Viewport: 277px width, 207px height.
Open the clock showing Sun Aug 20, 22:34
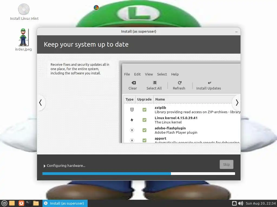pyautogui.click(x=260, y=203)
